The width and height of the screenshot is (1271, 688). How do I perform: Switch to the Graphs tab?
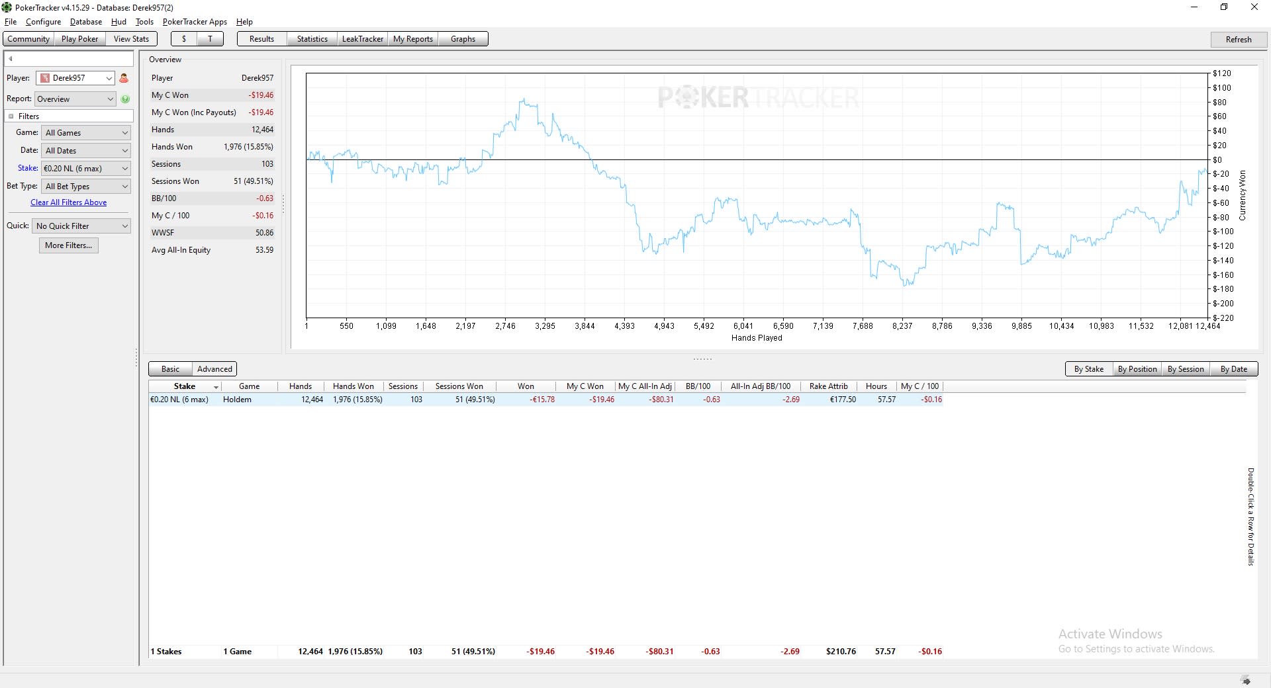coord(463,39)
